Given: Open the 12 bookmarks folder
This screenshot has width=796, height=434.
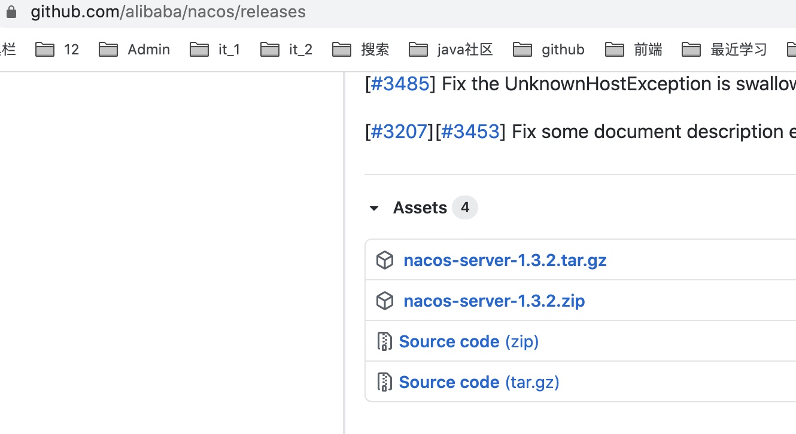Looking at the screenshot, I should click(x=57, y=50).
